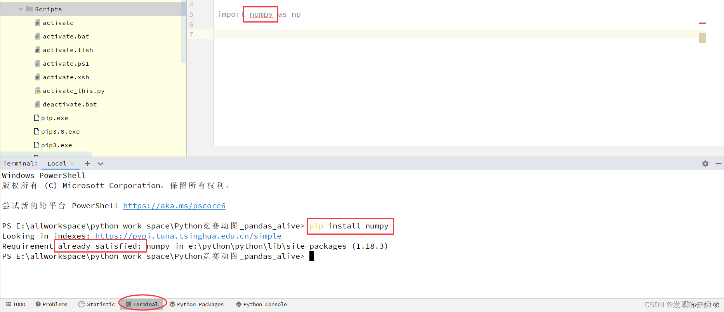Image resolution: width=724 pixels, height=312 pixels.
Task: Click the pip3.exe file icon
Action: [37, 145]
